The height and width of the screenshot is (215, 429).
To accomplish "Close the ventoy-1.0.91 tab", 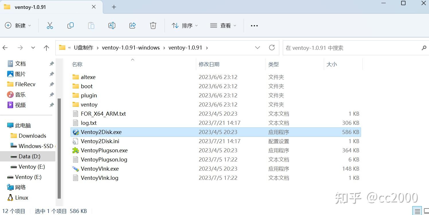I will click(94, 7).
